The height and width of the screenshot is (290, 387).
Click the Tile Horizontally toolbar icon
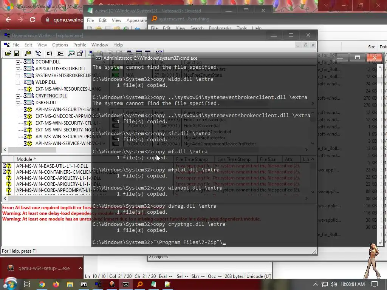click(x=139, y=53)
